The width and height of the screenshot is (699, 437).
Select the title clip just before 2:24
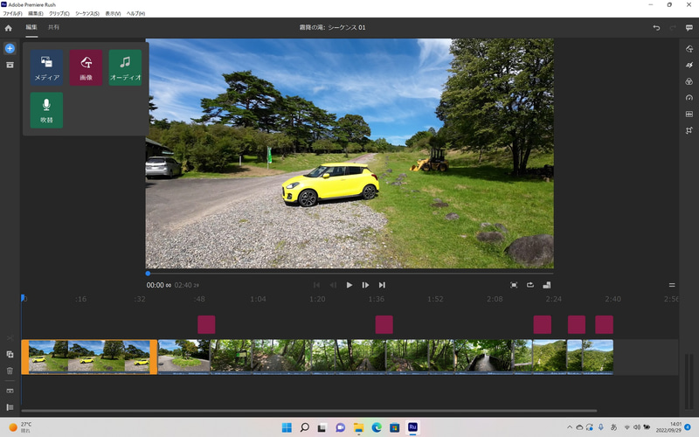[x=543, y=324]
